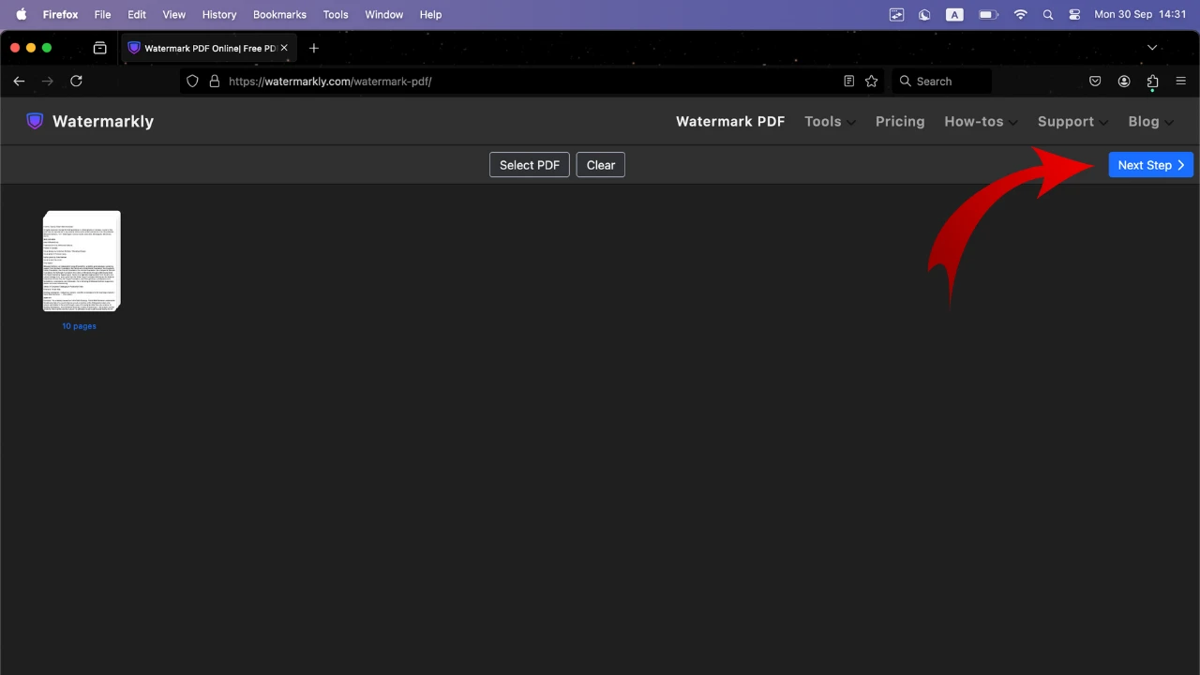The image size is (1200, 675).
Task: Open the Firefox account icon
Action: point(1124,81)
